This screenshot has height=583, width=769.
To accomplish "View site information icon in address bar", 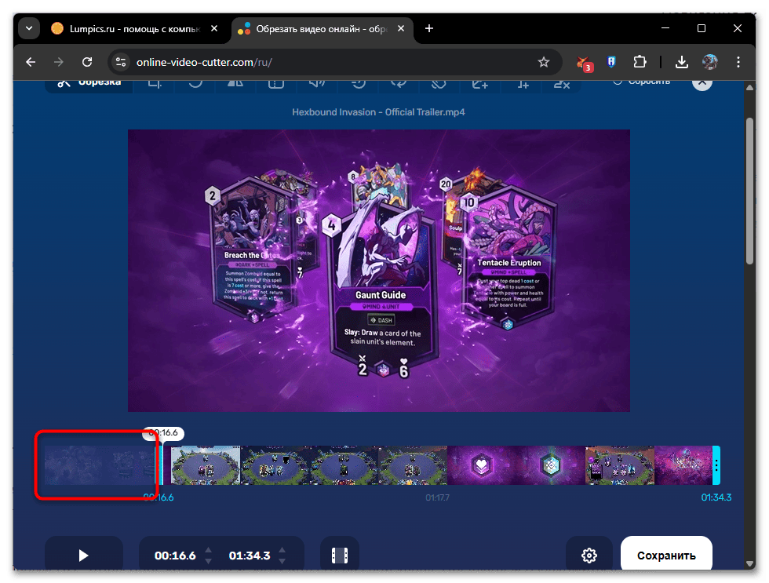I will (121, 62).
